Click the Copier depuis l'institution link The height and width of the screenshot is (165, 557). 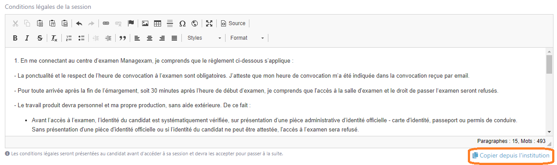tap(511, 156)
